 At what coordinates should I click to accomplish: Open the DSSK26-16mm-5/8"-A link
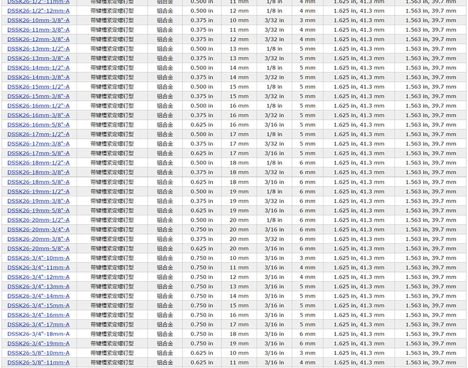click(x=38, y=125)
